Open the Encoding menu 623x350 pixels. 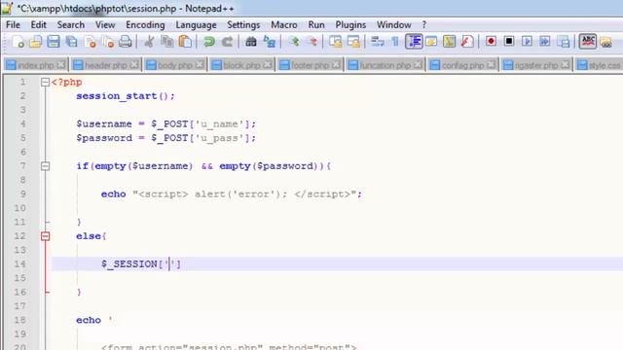tap(145, 24)
